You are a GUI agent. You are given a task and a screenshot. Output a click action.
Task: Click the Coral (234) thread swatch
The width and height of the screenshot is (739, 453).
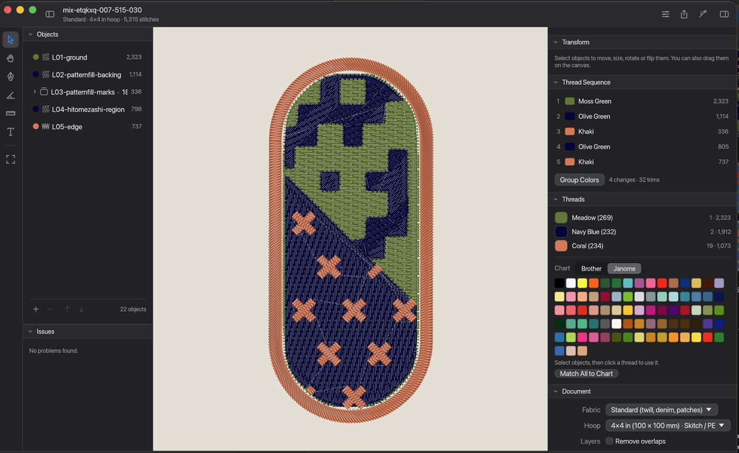click(561, 246)
